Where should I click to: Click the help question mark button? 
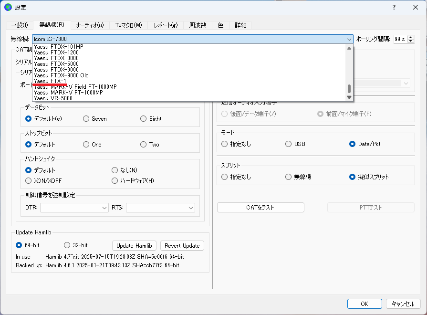coord(394,7)
